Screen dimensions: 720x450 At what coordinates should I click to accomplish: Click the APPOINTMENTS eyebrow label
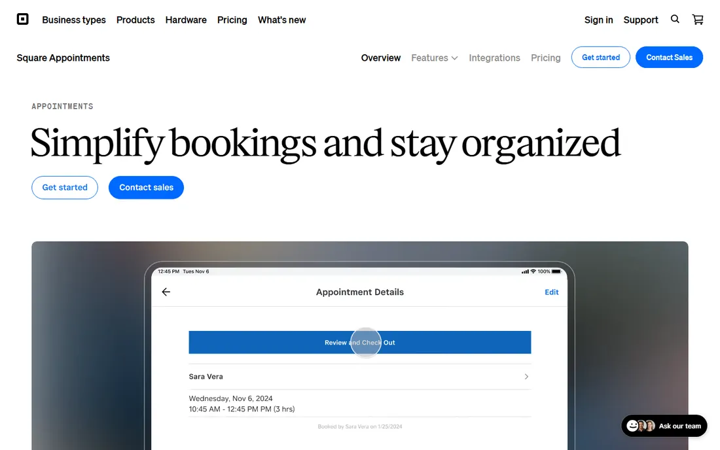pyautogui.click(x=62, y=107)
